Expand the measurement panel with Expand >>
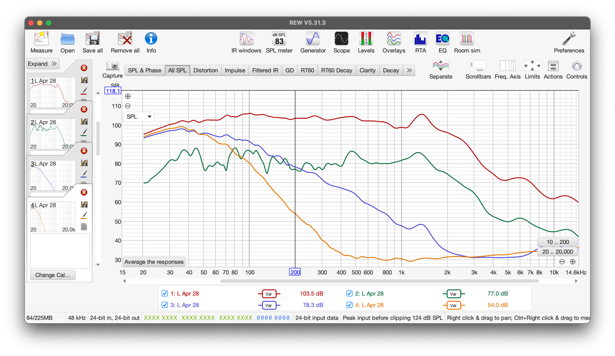Screen dimensions: 615x356 coord(43,64)
